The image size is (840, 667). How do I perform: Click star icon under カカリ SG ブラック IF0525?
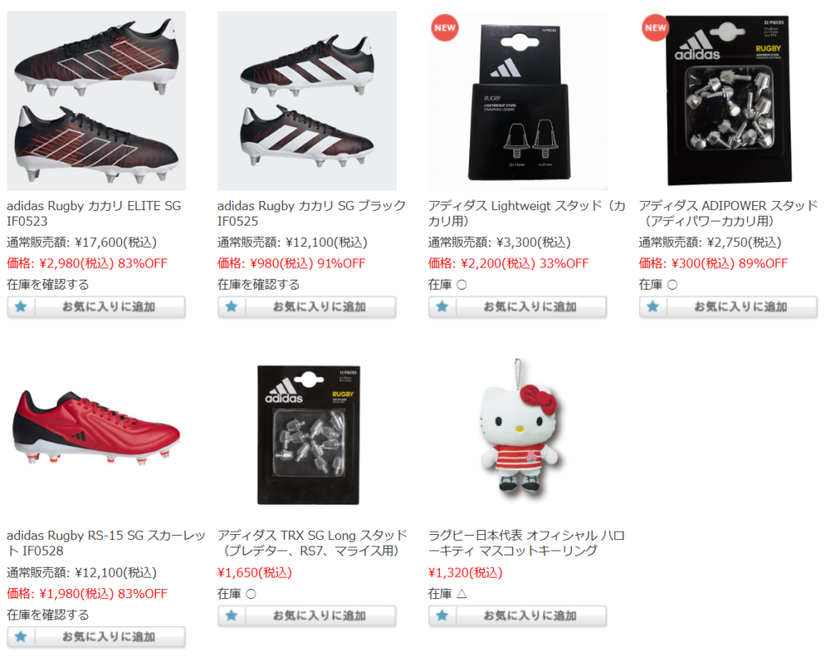coord(231,307)
